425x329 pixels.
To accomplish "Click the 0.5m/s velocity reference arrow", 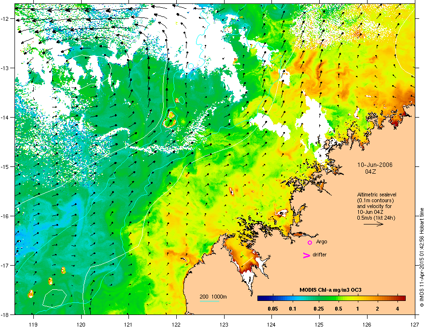I will pos(373,224).
